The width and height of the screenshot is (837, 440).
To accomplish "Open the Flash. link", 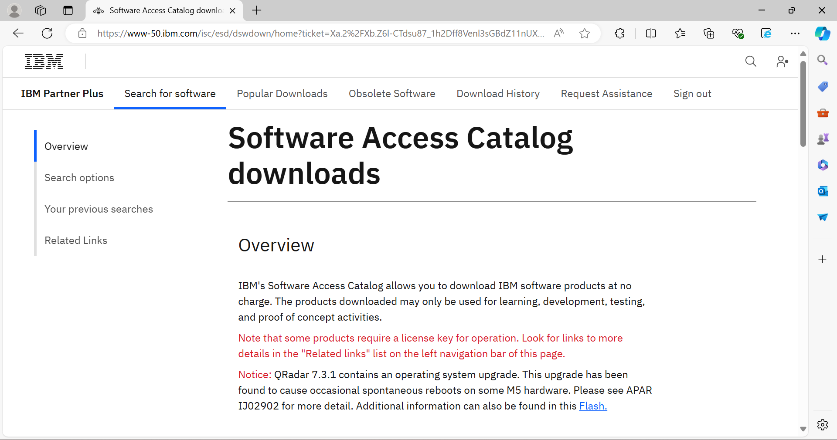I will click(x=593, y=406).
